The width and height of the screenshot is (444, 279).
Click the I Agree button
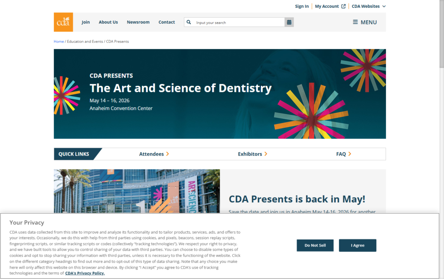click(x=357, y=245)
